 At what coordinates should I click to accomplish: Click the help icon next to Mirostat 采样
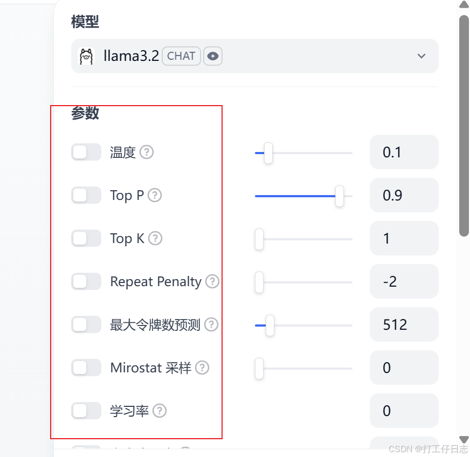(202, 368)
